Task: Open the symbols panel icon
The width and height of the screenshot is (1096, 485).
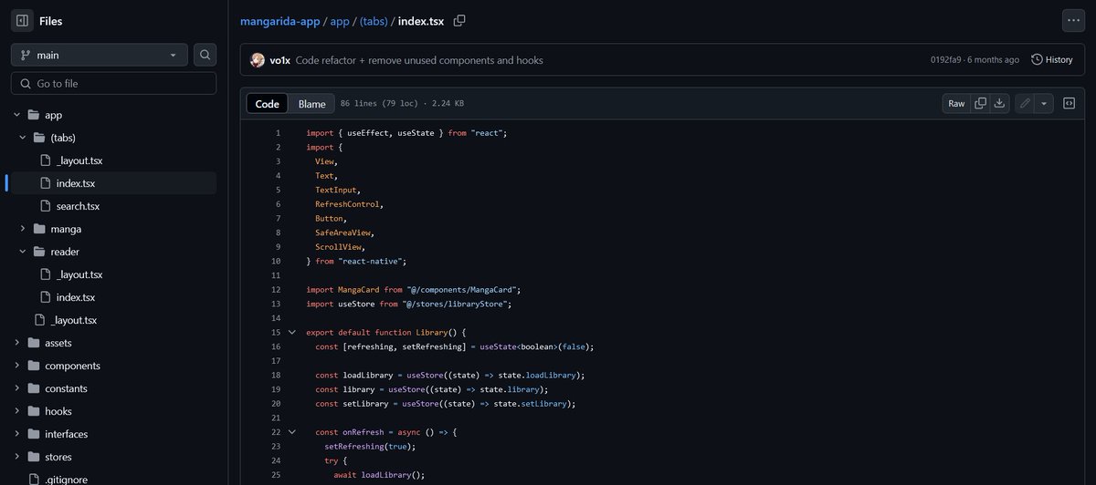Action: (1070, 103)
